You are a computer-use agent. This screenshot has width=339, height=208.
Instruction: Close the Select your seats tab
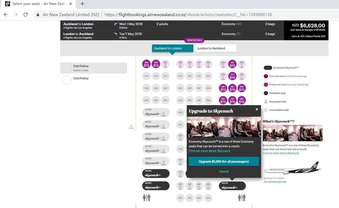coord(71,4)
